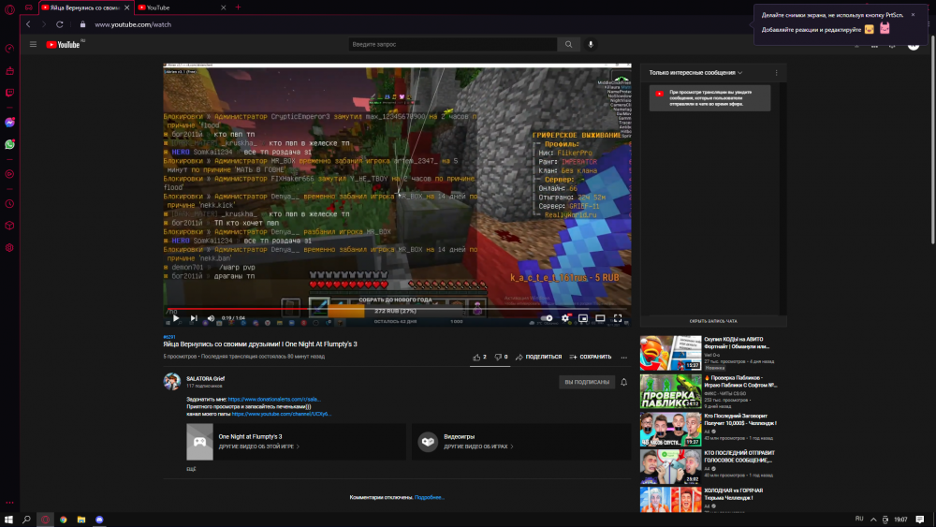Click 'Вы подписаны' subscription button
936x527 pixels.
point(587,382)
